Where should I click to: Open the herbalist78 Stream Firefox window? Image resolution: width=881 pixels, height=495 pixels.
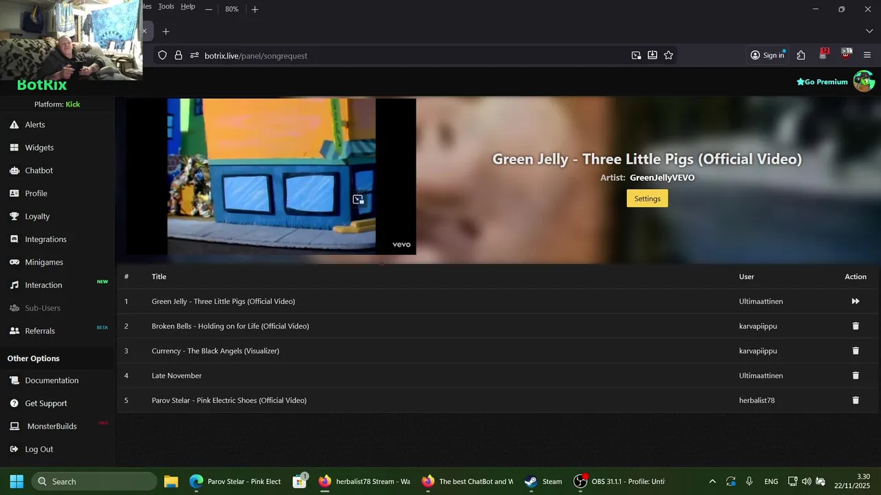pos(365,481)
